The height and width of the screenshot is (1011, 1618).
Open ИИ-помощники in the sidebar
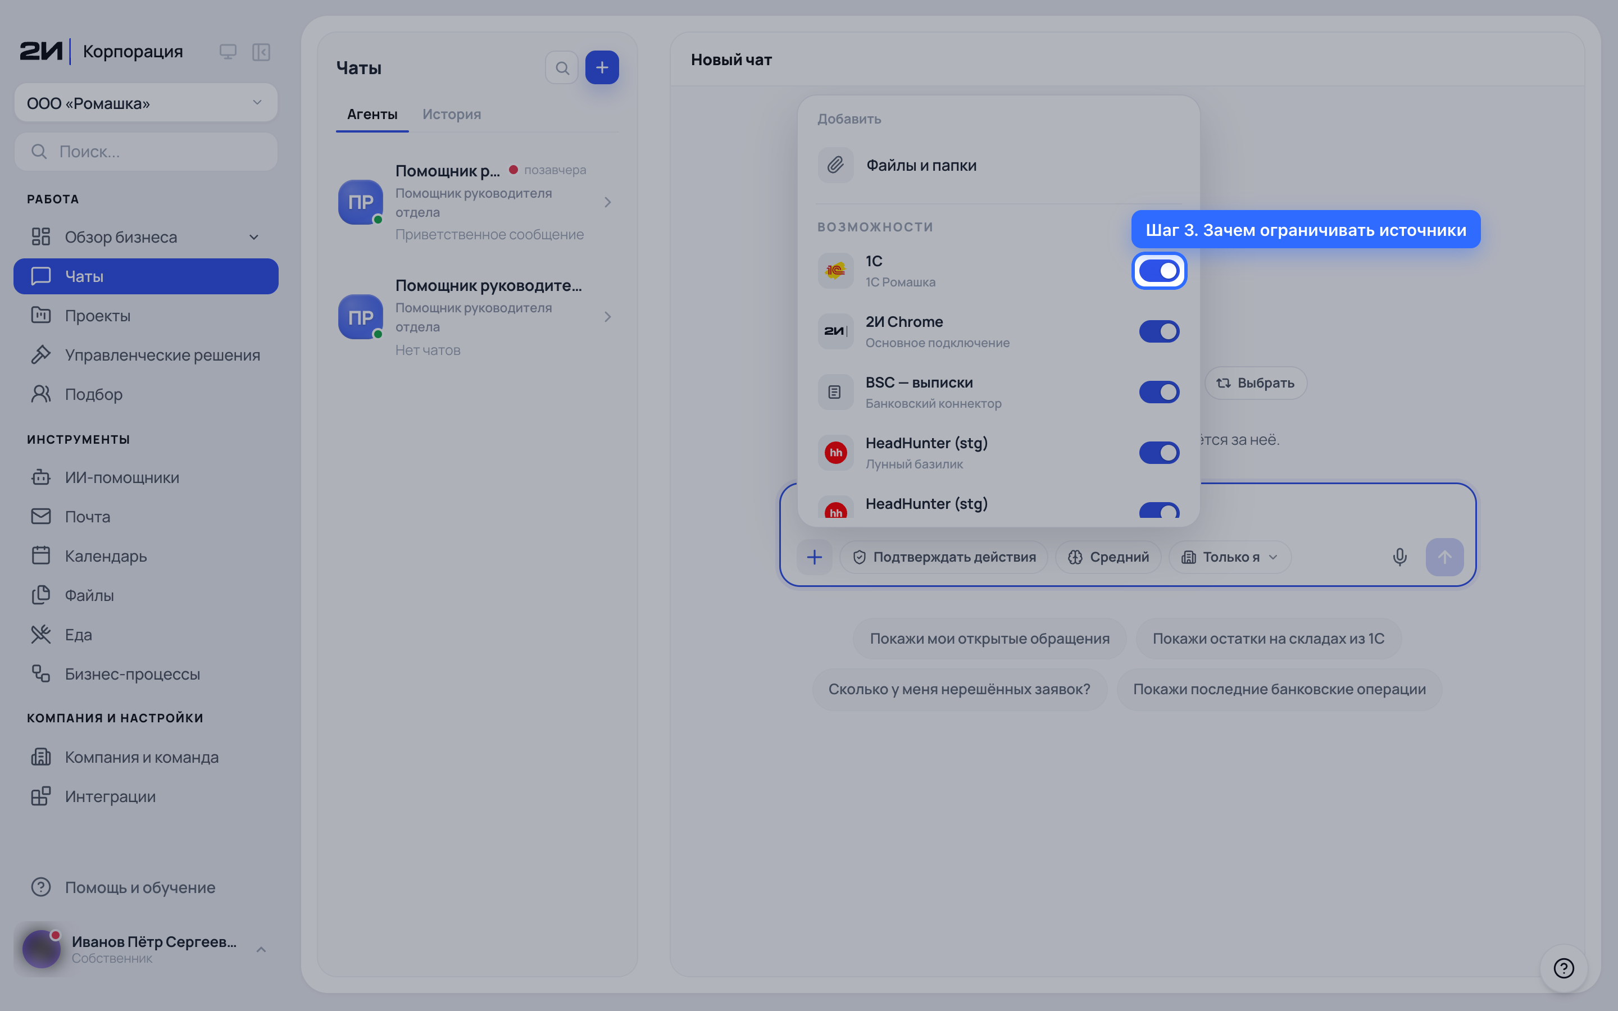coord(146,477)
